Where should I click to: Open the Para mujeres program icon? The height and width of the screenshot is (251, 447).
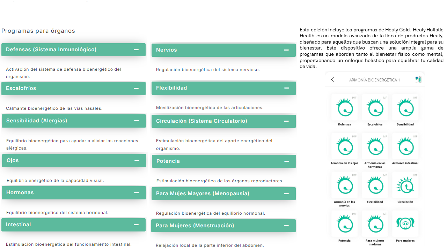(x=405, y=224)
